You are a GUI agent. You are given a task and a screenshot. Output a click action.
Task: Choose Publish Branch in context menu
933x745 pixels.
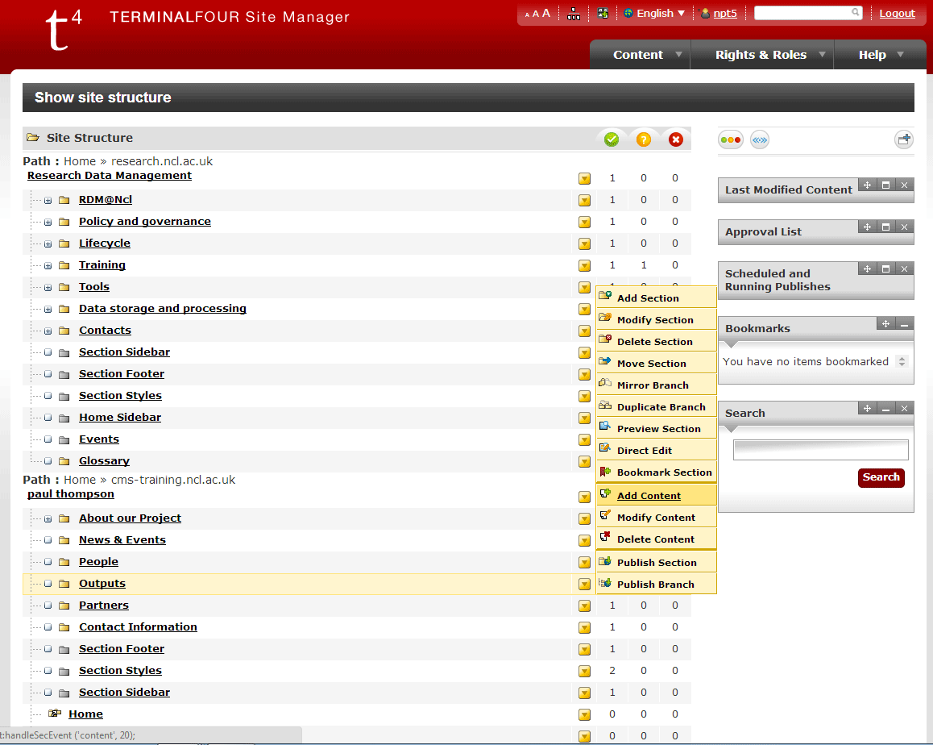pyautogui.click(x=655, y=585)
